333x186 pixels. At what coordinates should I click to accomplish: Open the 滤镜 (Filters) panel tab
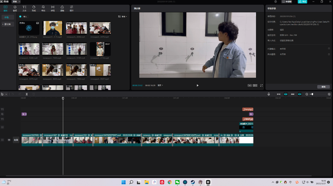[62, 8]
